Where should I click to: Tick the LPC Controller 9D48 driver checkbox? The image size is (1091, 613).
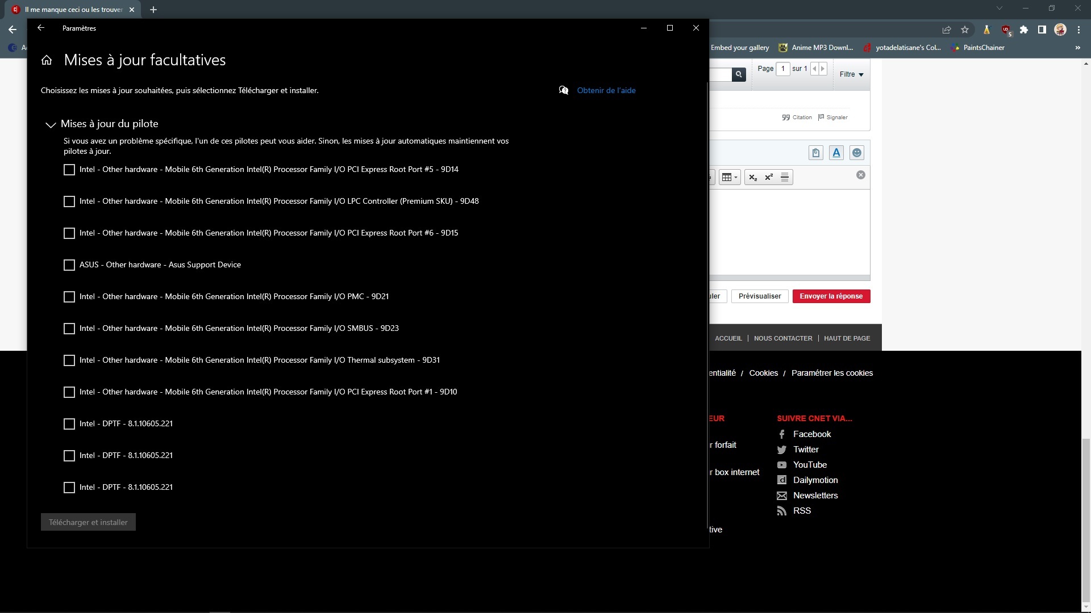pos(69,201)
